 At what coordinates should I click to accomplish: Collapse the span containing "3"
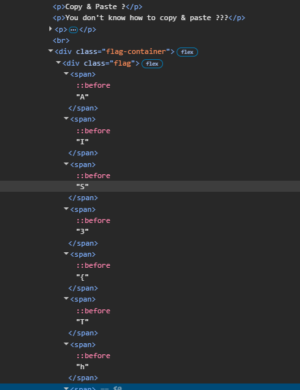tap(66, 209)
